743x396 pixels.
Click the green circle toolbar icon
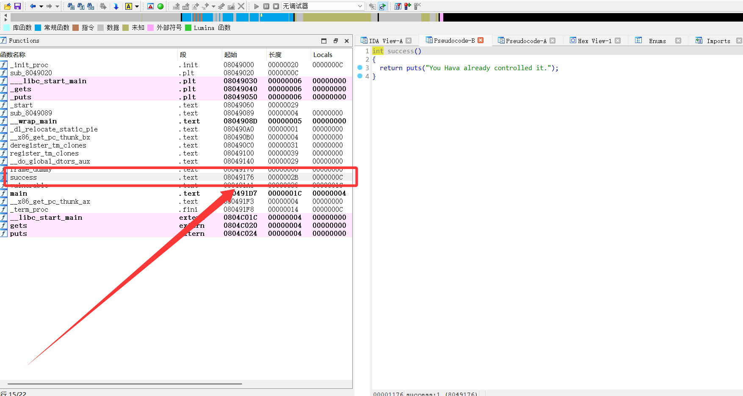coord(160,6)
